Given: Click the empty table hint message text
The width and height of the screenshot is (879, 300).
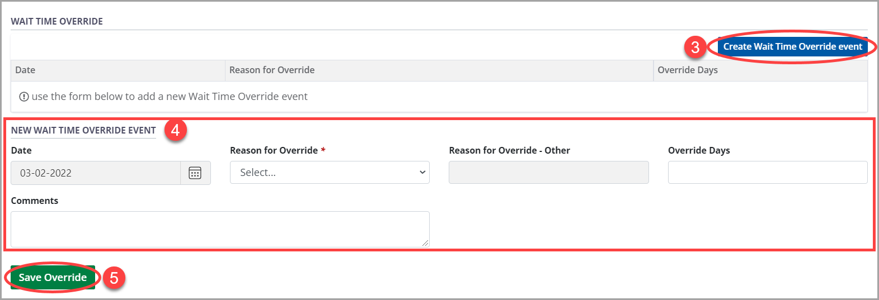Looking at the screenshot, I should click(170, 97).
